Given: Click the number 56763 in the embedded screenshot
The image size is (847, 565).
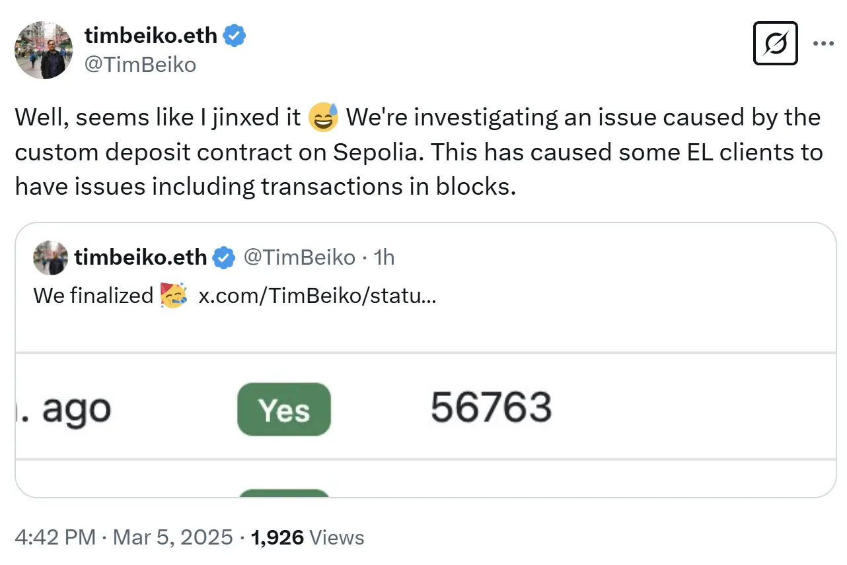Looking at the screenshot, I should [491, 409].
